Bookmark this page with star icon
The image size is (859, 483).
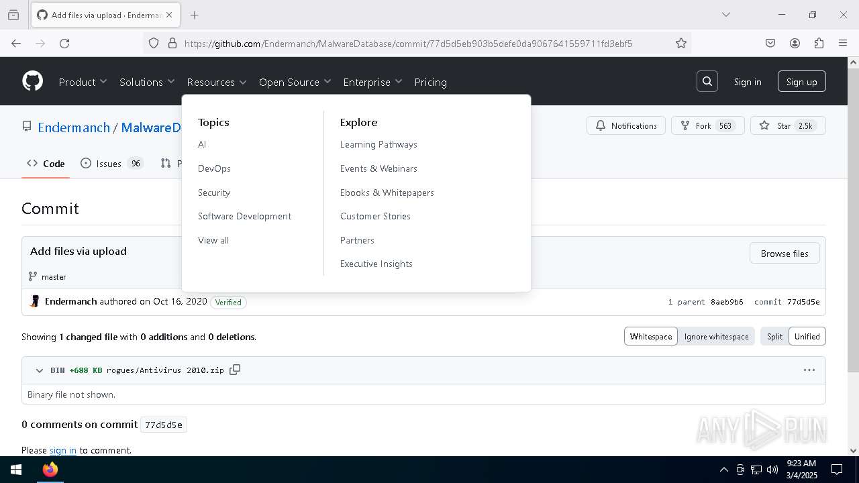click(681, 43)
